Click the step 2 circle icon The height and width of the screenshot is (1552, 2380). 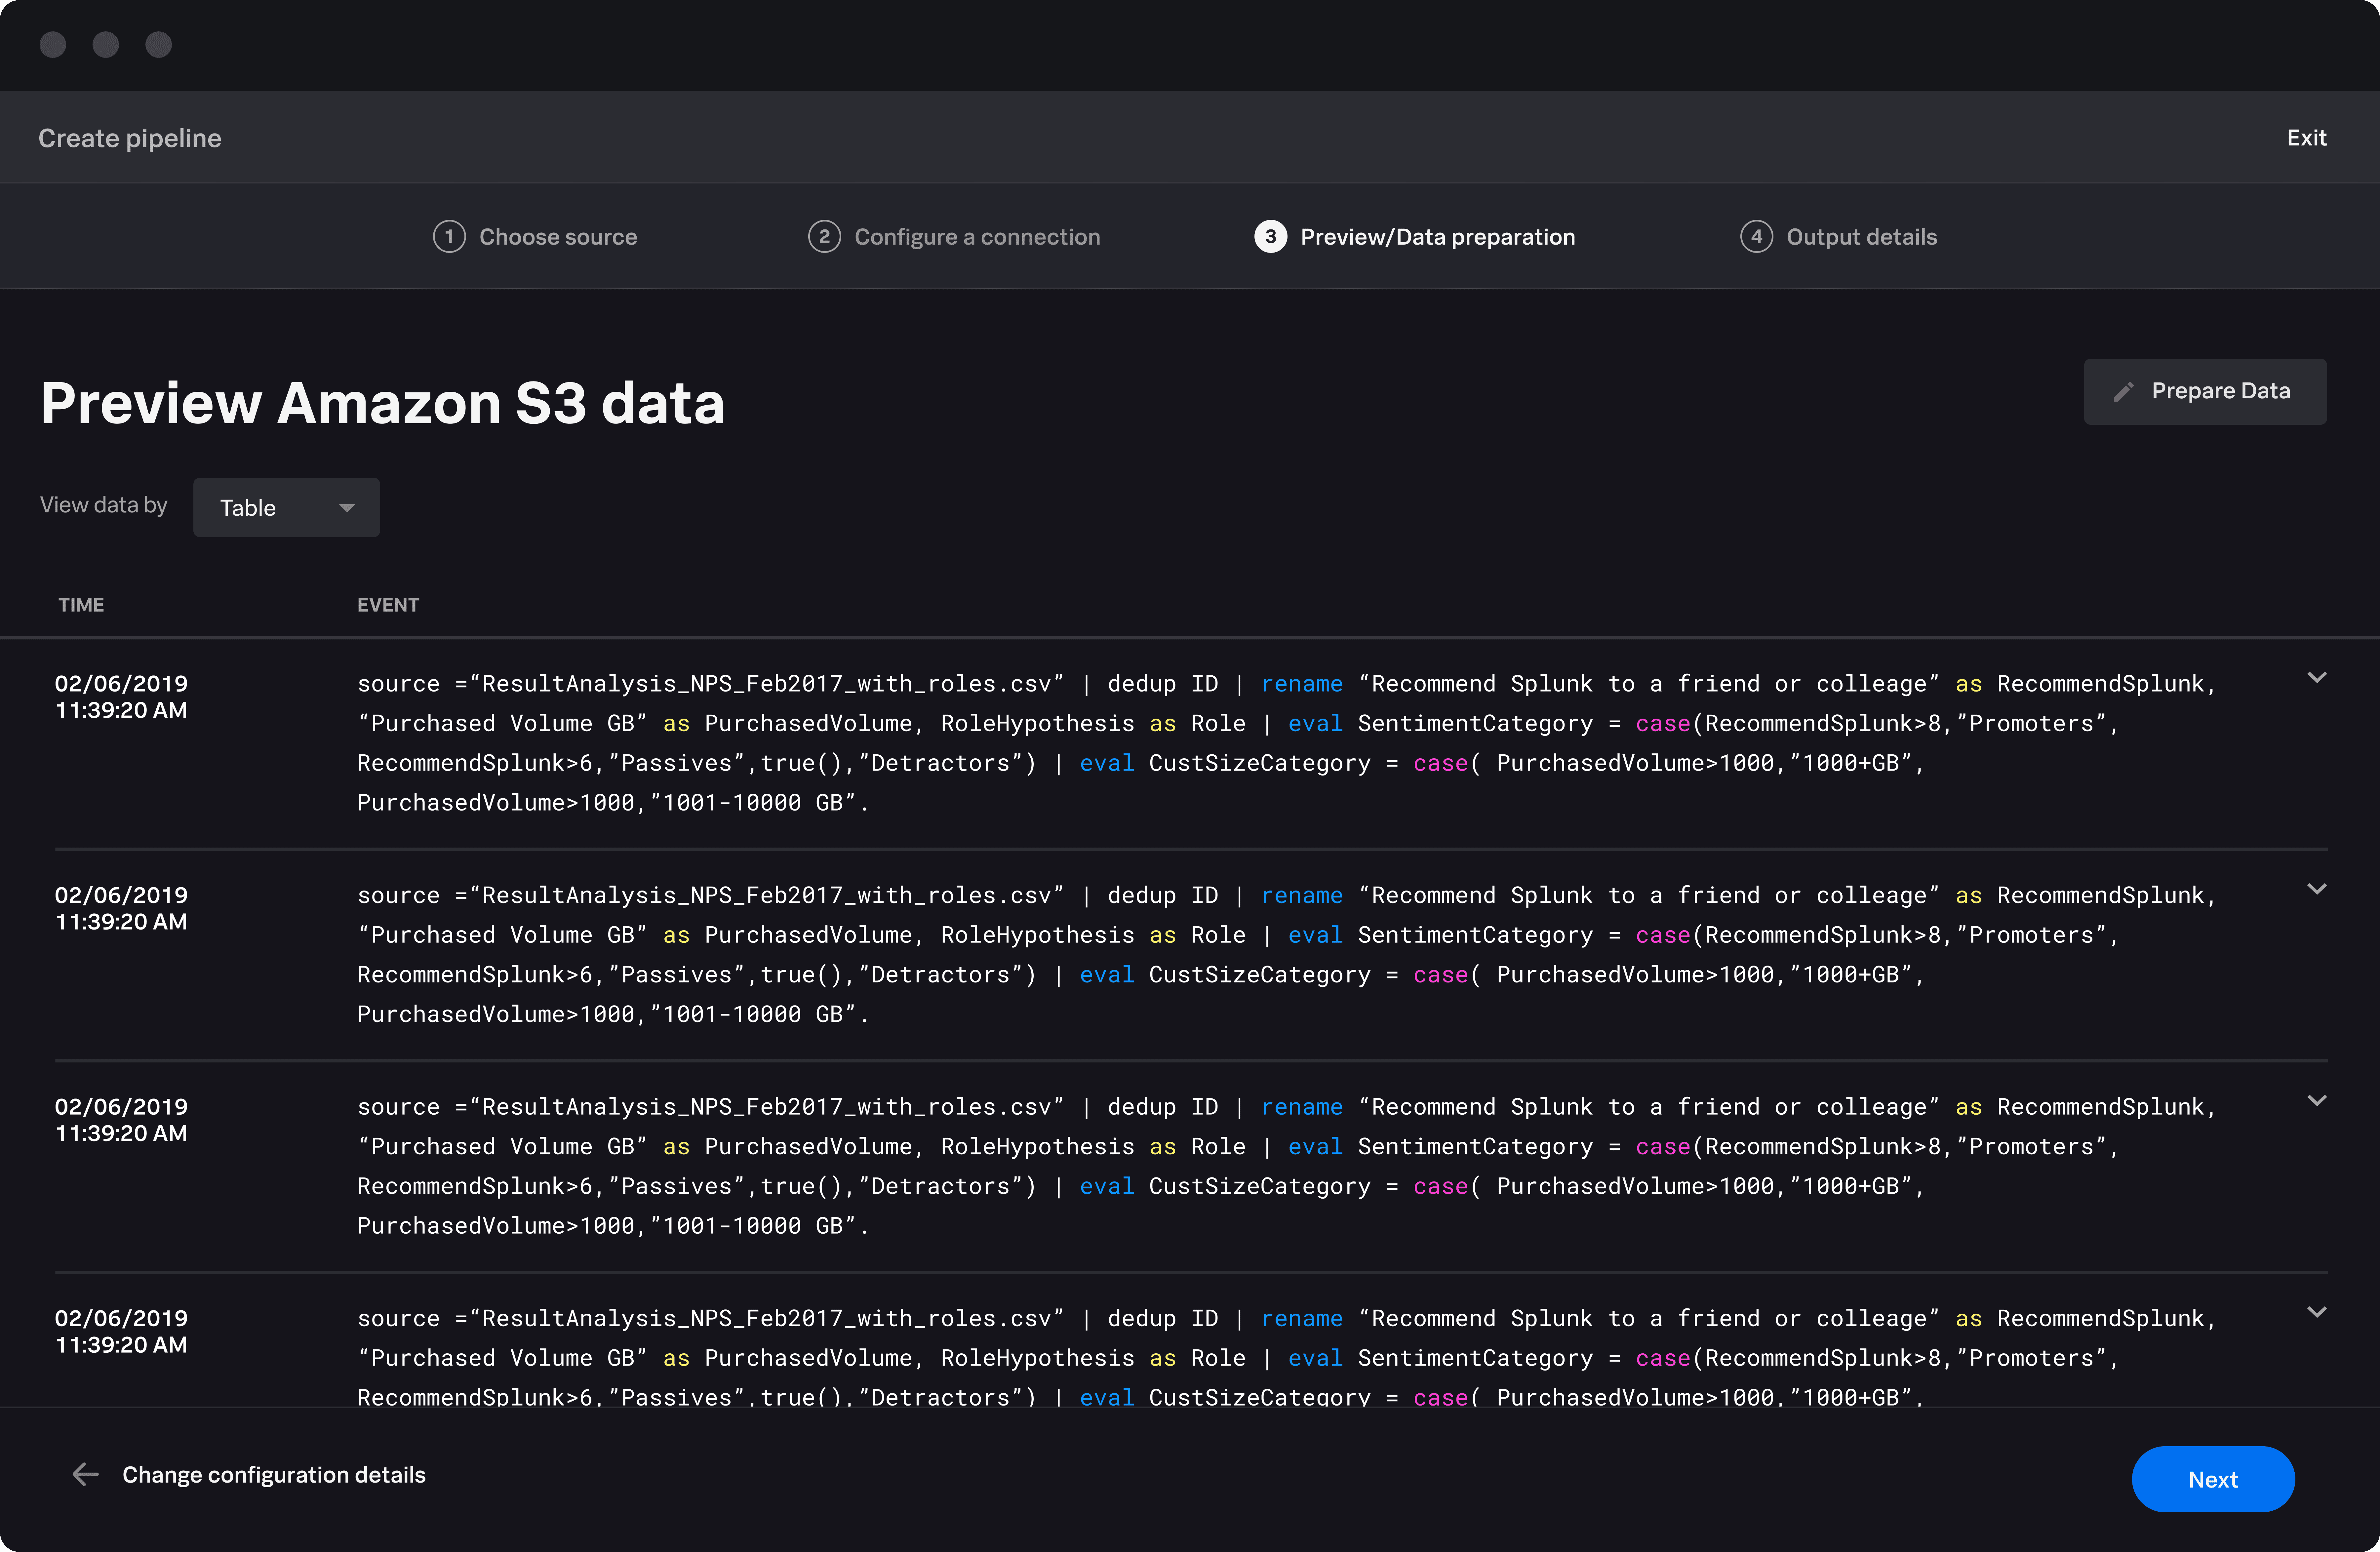824,237
